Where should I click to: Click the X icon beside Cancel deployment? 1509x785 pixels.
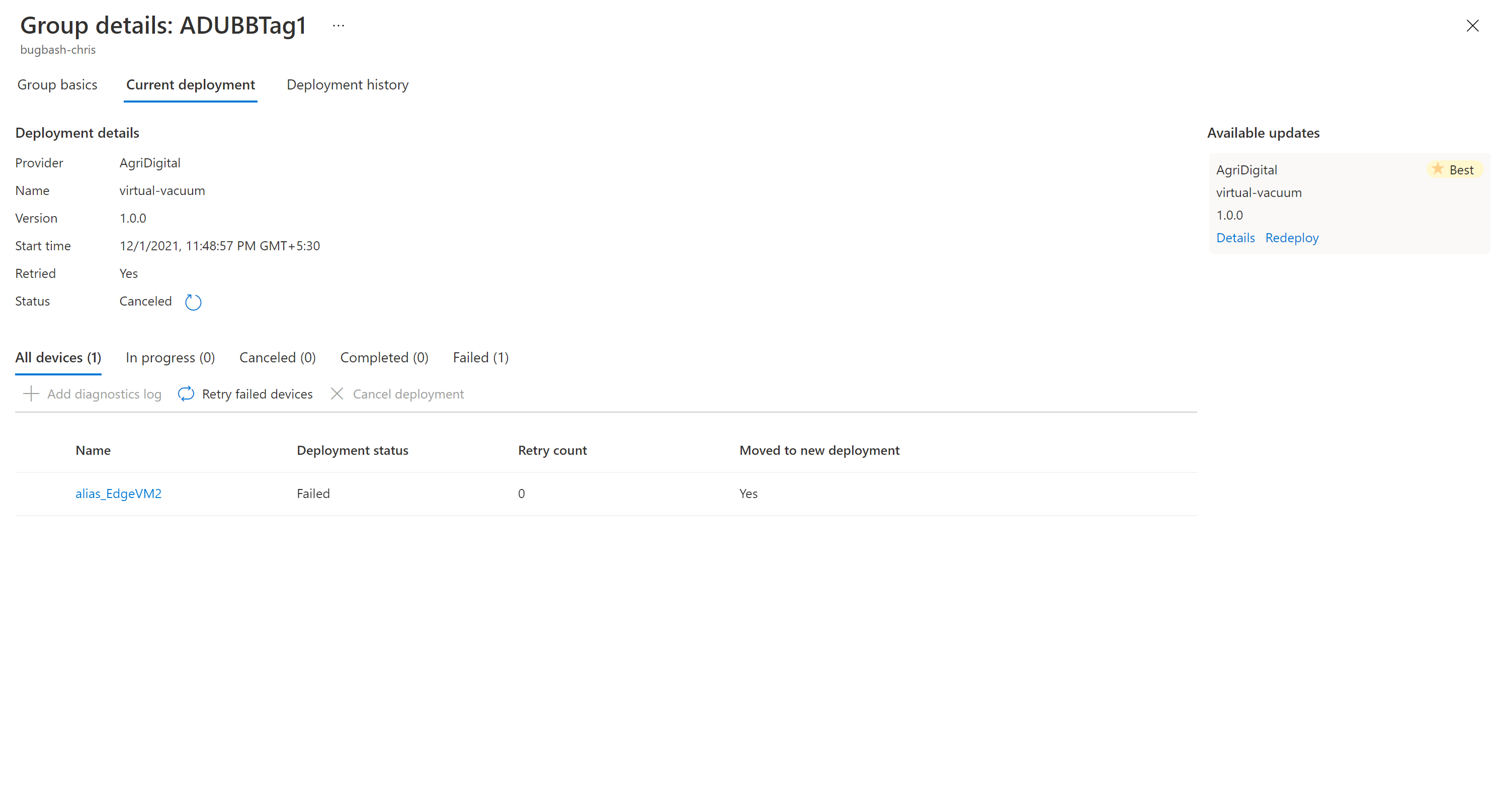[x=337, y=394]
